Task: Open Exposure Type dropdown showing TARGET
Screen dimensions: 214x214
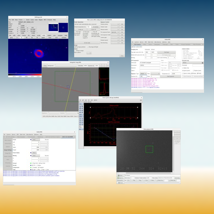Action: click(143, 74)
